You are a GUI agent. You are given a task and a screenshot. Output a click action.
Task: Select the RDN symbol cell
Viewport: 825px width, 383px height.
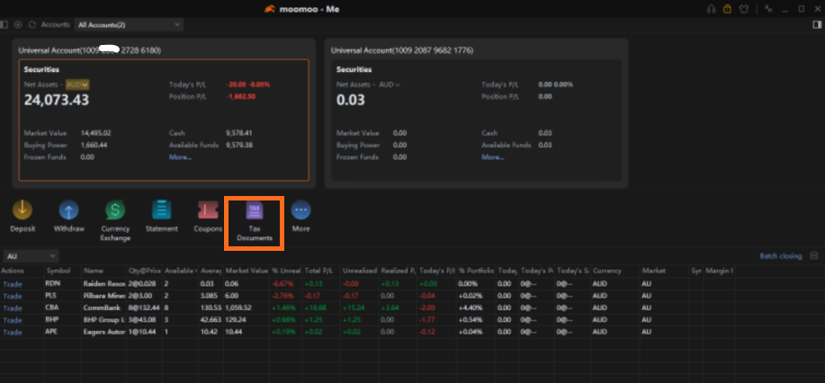52,283
